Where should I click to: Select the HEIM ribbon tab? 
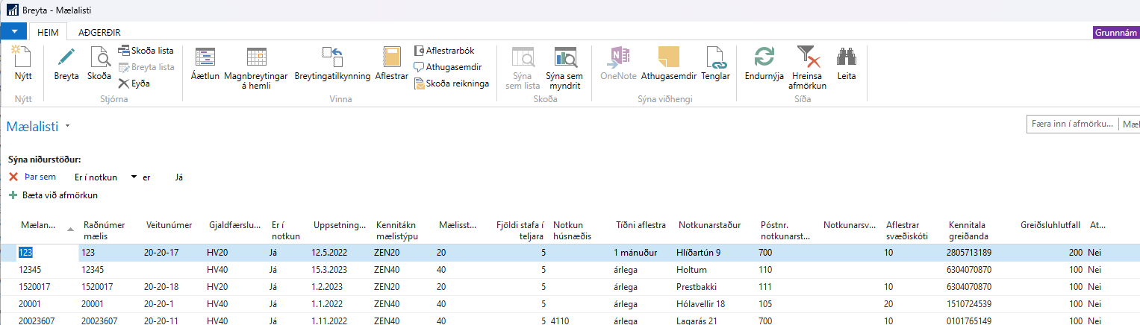click(x=48, y=32)
